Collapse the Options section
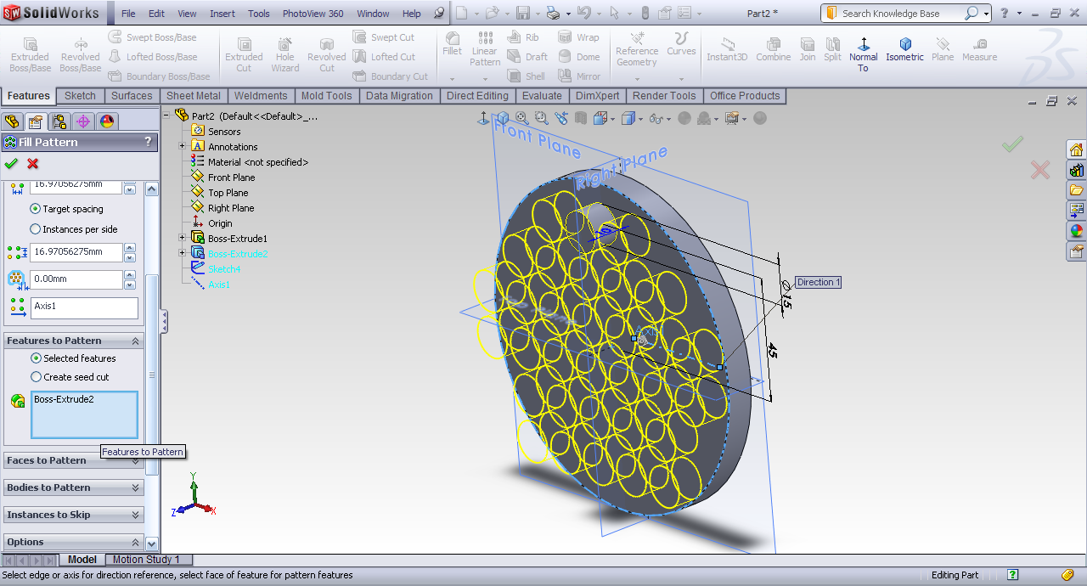The height and width of the screenshot is (586, 1087). click(x=135, y=542)
